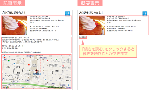Click the 3丁目 label on the map
Viewport: 150px width, 90px height.
[x=18, y=67]
